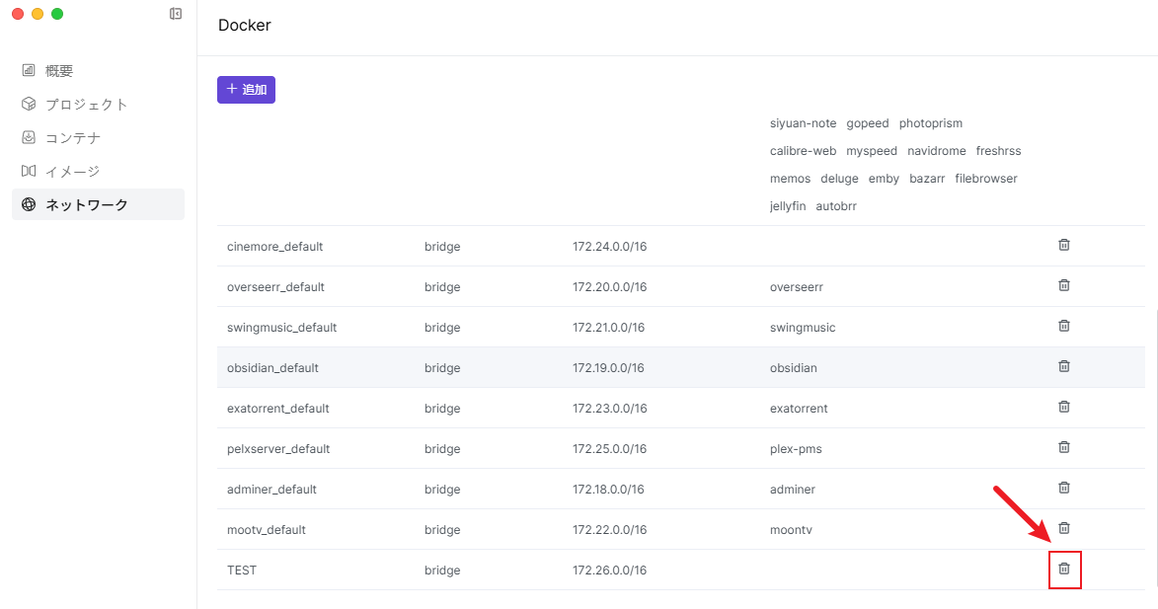Open the 概要 overview page
The image size is (1158, 609).
coord(59,71)
